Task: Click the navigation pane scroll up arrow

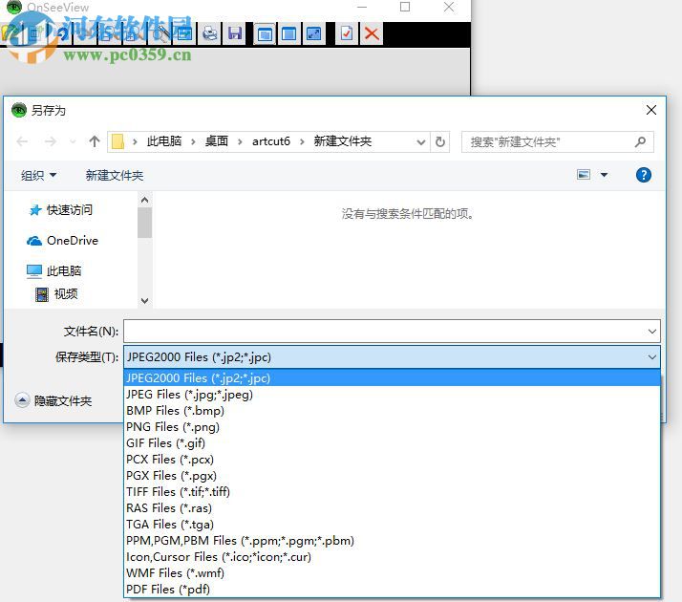Action: click(x=144, y=200)
